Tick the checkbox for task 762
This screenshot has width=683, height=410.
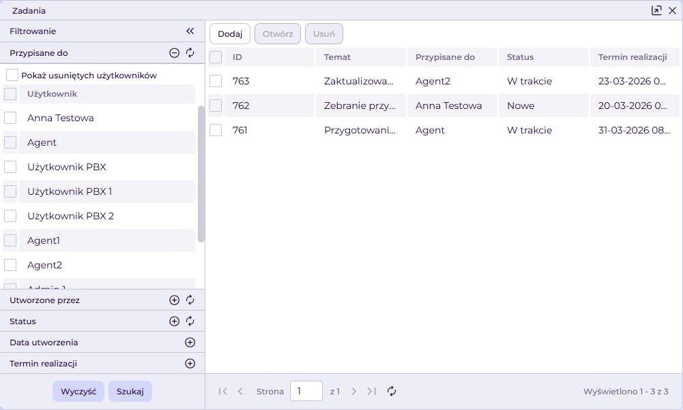pyautogui.click(x=216, y=106)
